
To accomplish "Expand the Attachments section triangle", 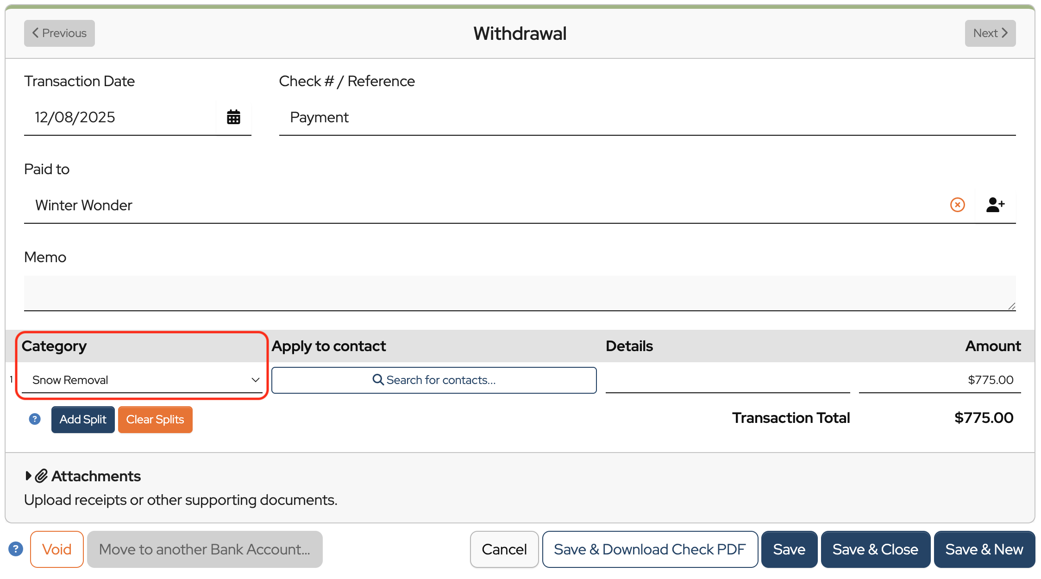I will tap(28, 476).
